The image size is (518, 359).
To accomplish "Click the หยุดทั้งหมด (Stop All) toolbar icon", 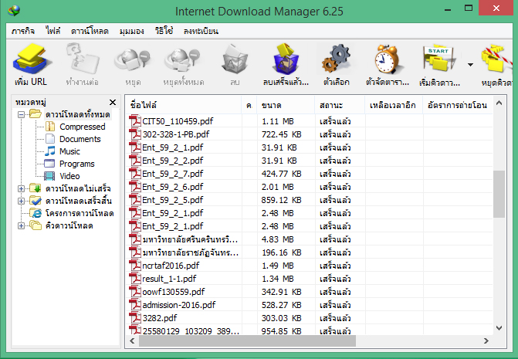I will point(183,60).
